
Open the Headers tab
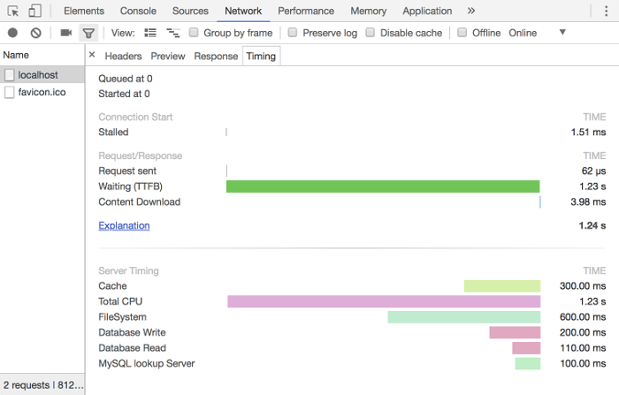[x=123, y=56]
